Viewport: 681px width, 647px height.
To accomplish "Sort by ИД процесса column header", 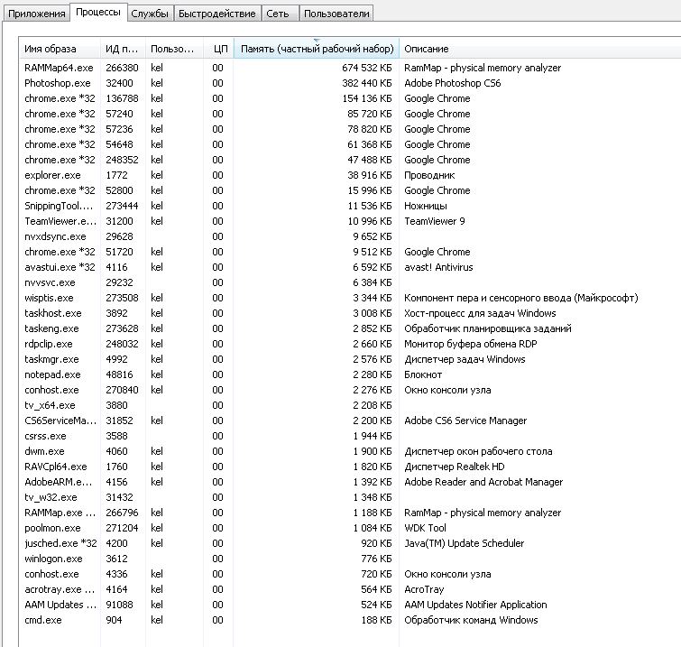I will coord(123,49).
